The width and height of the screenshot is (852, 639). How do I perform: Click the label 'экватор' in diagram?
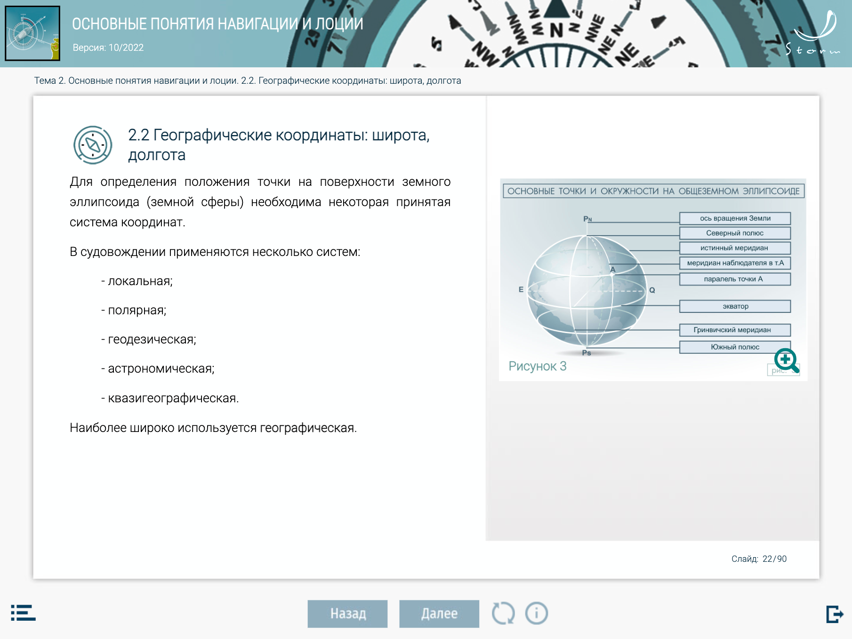tap(735, 306)
